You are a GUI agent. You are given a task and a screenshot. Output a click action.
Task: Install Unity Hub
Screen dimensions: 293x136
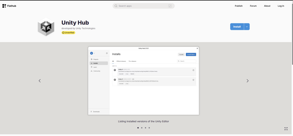tap(237, 27)
